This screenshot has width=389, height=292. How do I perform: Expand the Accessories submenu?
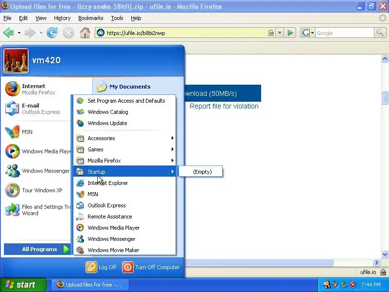click(124, 138)
